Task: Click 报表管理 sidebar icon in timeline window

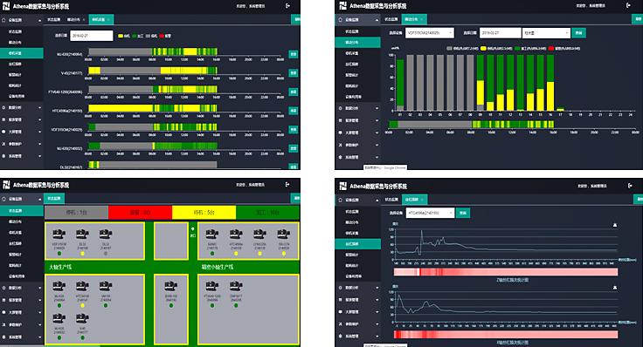Action: tap(3, 119)
